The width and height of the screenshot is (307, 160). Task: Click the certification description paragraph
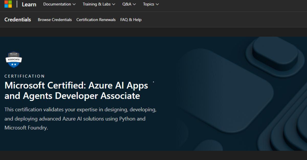click(80, 119)
